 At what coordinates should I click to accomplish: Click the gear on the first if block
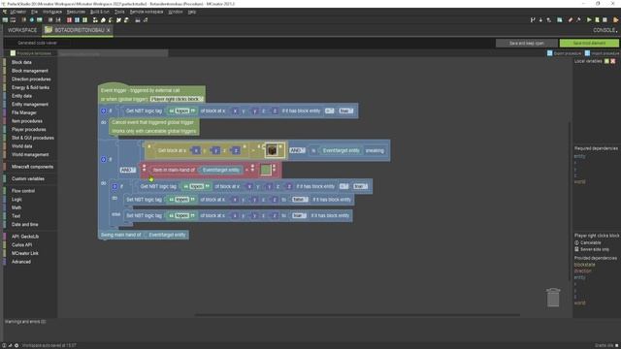click(104, 111)
